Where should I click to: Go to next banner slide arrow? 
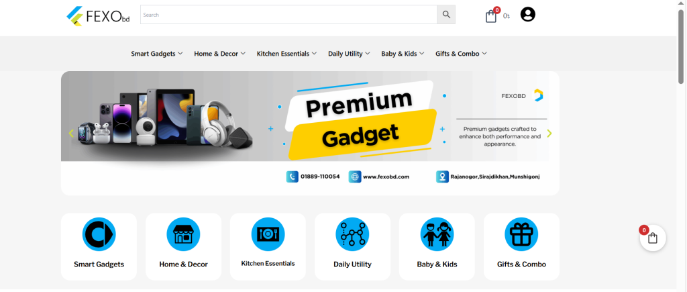tap(549, 134)
